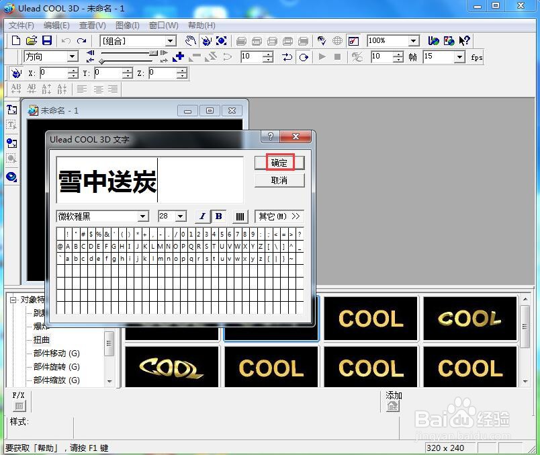Click the Open file icon

pyautogui.click(x=32, y=40)
